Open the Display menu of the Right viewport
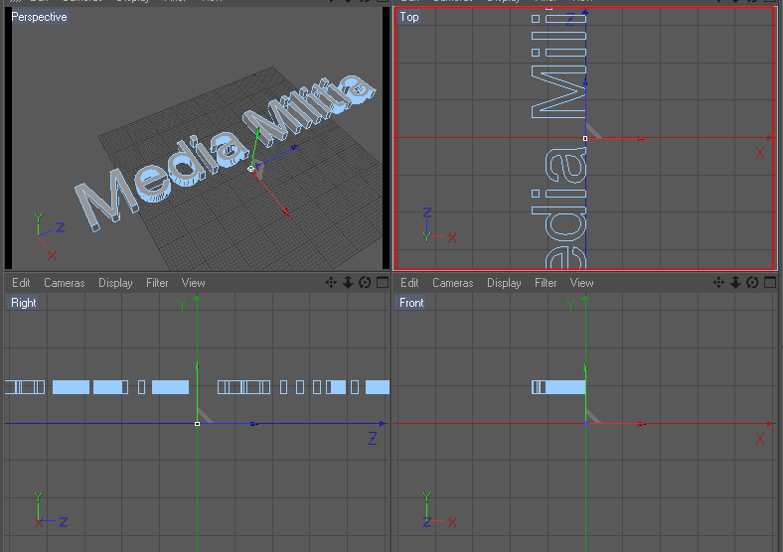The image size is (783, 552). coord(115,283)
